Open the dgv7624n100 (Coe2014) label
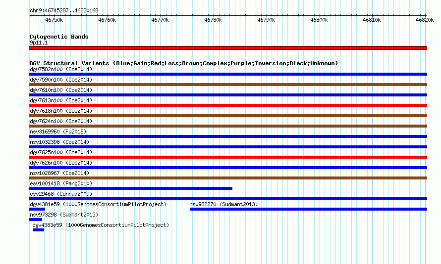Viewport: 441px width, 264px height. point(61,121)
